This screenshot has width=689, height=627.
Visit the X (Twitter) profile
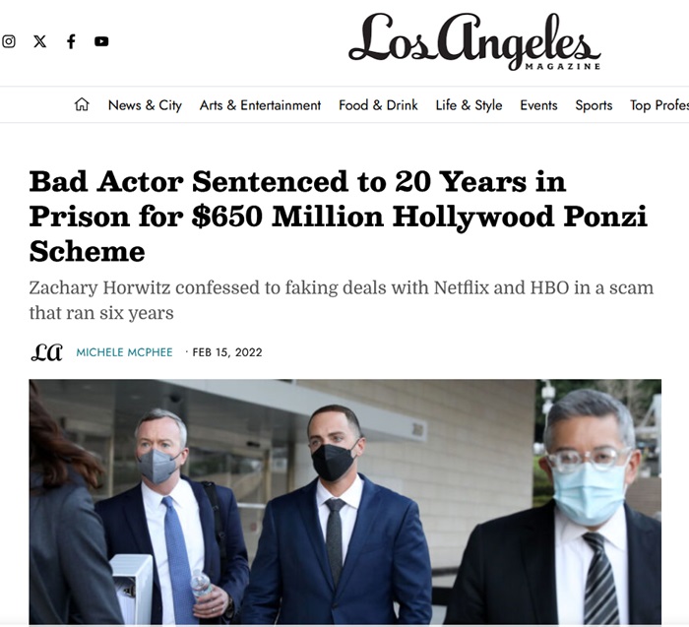39,41
